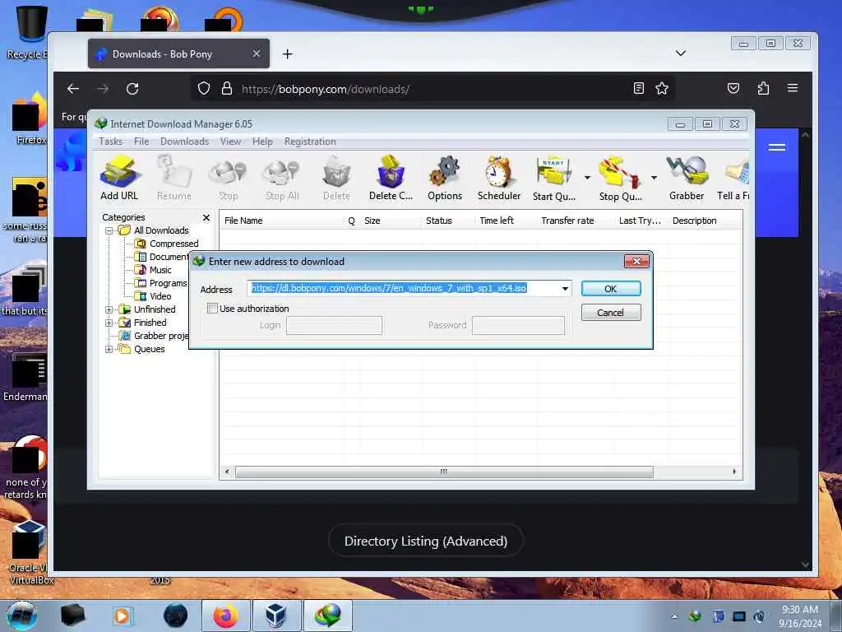Open the Windows Start button

[x=22, y=616]
